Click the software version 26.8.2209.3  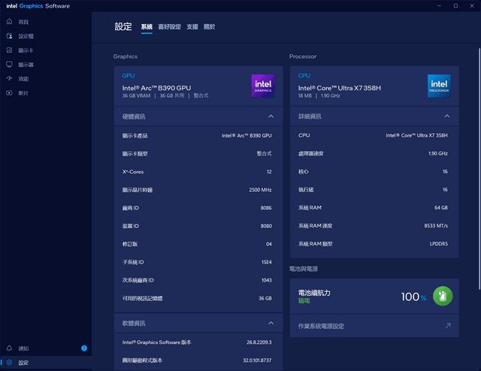coord(259,342)
